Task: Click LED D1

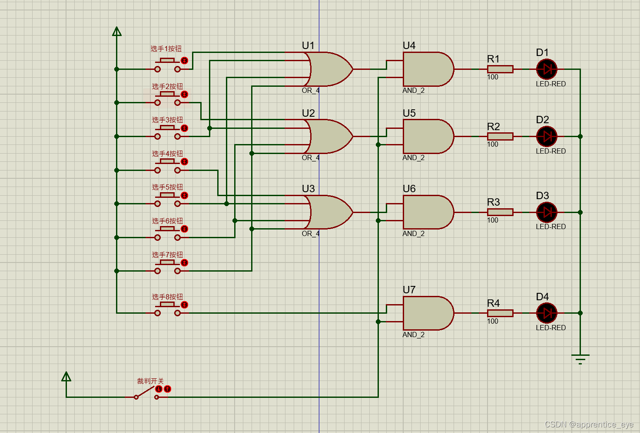Action: [x=547, y=69]
